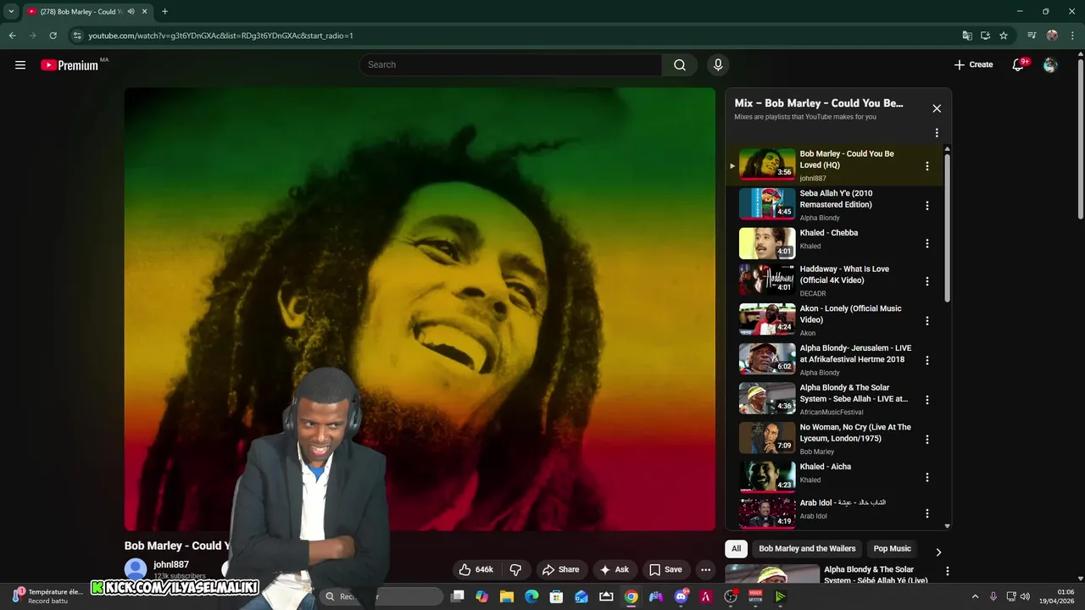Screen dimensions: 1085x610
Task: Open the volume icon in the system tray
Action: pos(1024,596)
